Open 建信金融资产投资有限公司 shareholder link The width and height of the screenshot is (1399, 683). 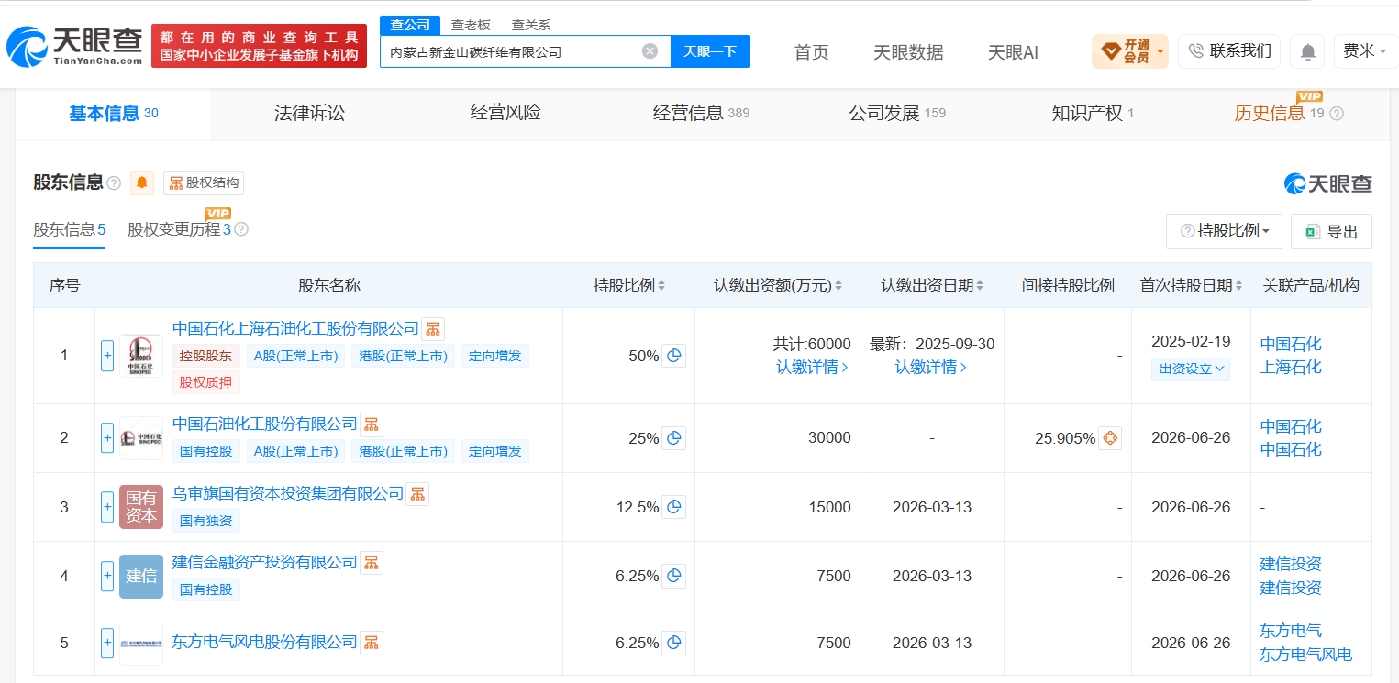click(265, 562)
